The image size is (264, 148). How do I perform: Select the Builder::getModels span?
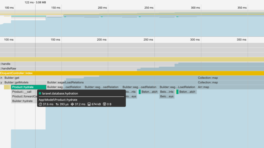point(16,83)
